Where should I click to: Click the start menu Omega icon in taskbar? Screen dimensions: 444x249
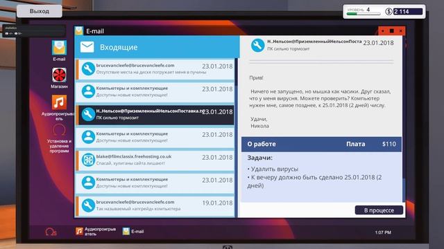51,232
